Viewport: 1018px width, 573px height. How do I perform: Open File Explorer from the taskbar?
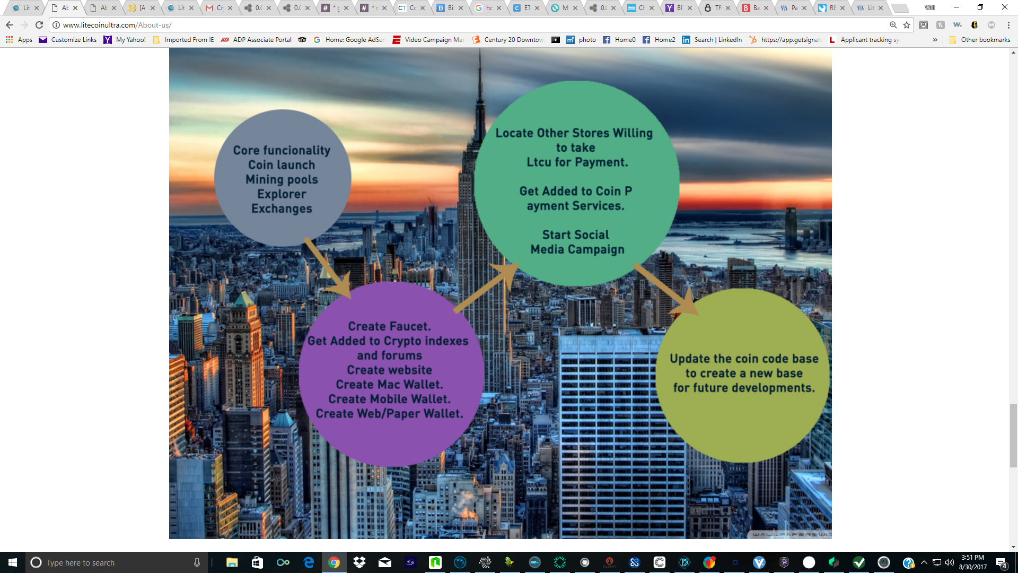pos(232,562)
